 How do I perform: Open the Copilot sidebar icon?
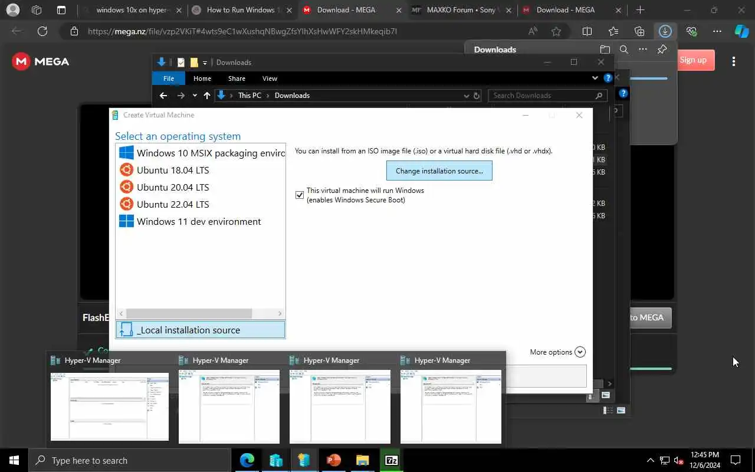pos(741,31)
